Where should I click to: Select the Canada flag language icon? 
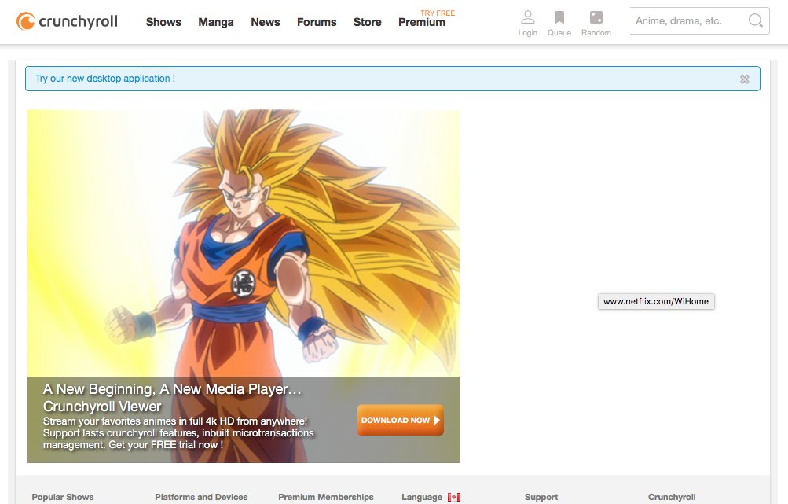point(454,497)
